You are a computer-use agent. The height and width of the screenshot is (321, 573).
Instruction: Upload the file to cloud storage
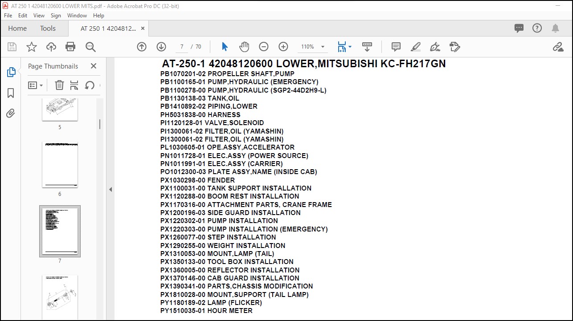pos(51,47)
